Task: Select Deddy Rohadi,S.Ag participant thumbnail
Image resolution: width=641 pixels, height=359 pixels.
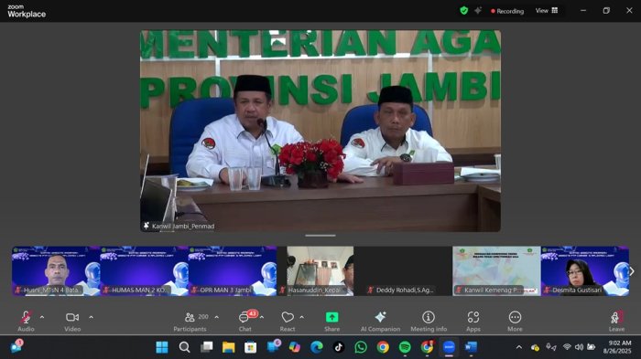Action: [408, 271]
